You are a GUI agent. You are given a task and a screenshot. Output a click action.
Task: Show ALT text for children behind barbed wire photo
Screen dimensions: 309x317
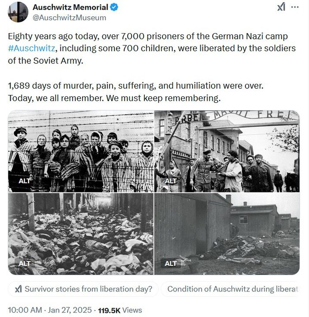click(25, 181)
